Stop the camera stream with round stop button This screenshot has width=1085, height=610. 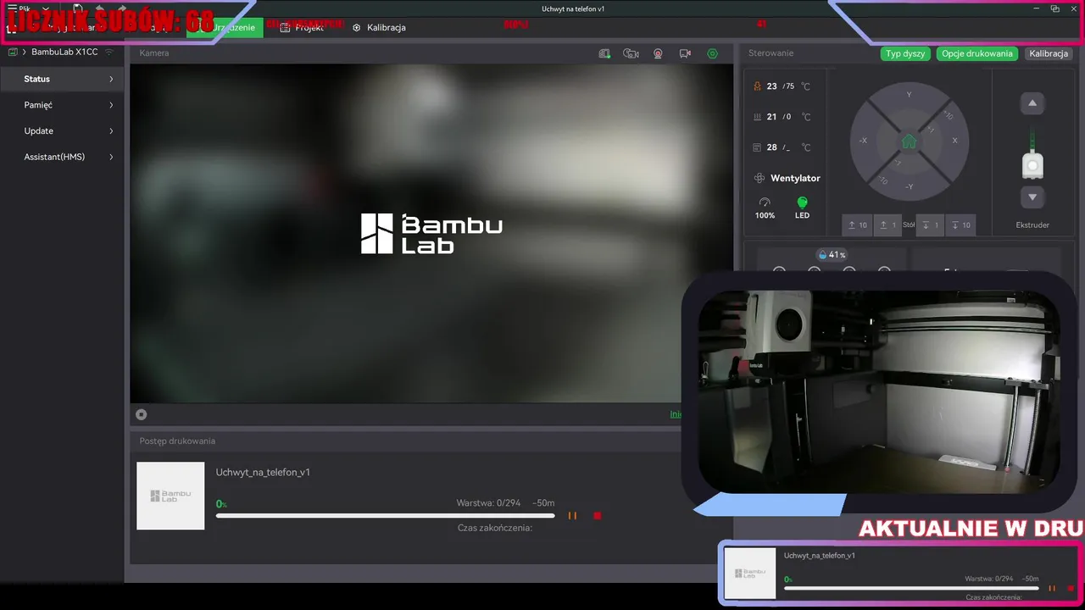(x=142, y=414)
